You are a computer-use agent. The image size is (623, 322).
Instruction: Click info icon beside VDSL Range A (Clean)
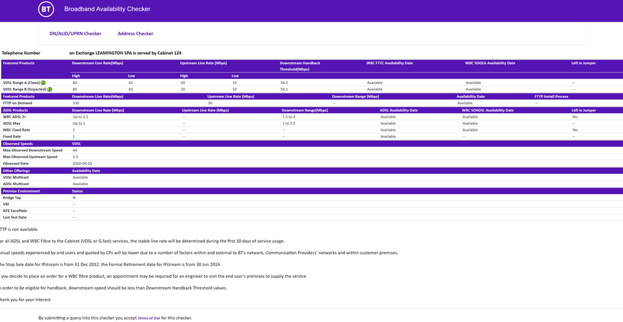point(44,83)
